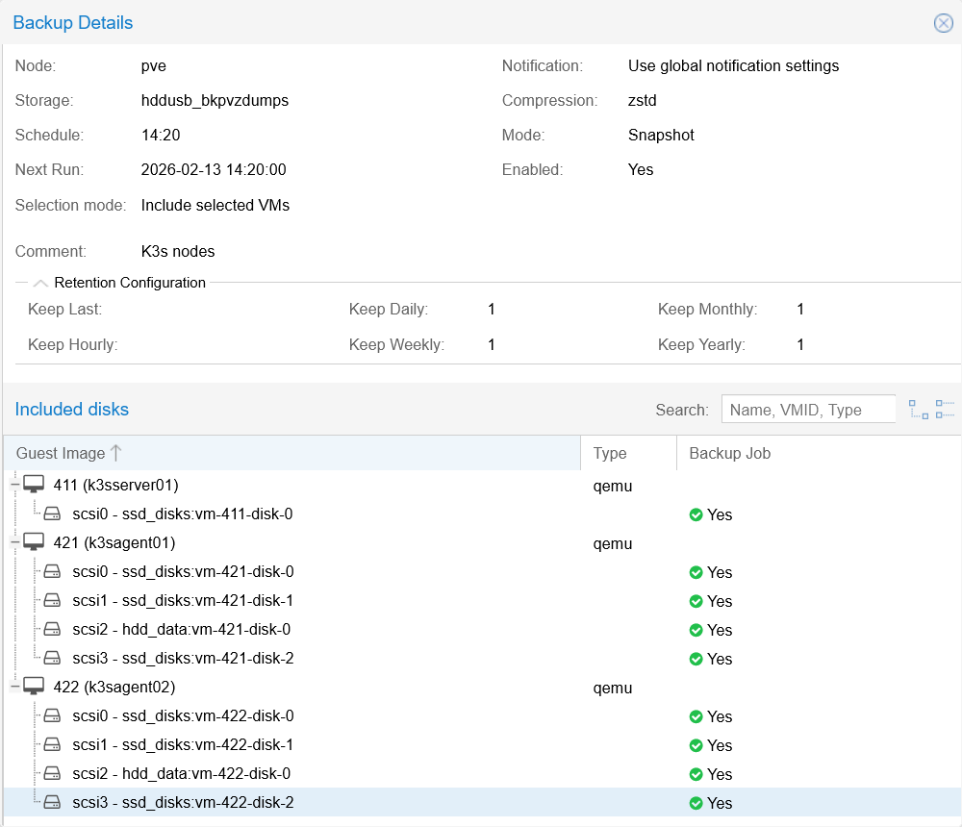
Task: Click the disk icon for scsi0 vm-411-disk-0
Action: click(x=51, y=514)
